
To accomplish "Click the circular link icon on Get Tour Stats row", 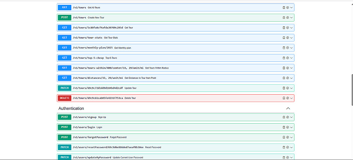I will 287,38.
